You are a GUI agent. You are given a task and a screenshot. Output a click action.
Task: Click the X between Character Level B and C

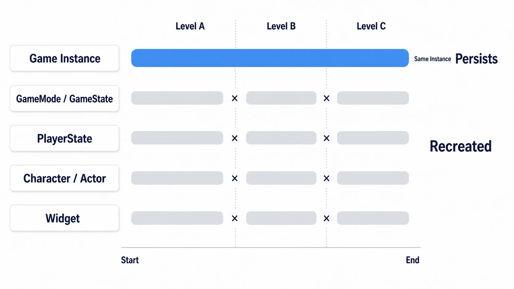(326, 178)
